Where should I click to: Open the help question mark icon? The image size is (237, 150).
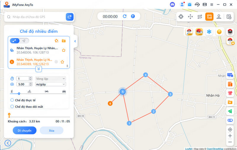pos(133,16)
